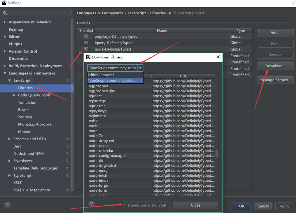
Task: Open the Directories settings page
Action: (18, 59)
